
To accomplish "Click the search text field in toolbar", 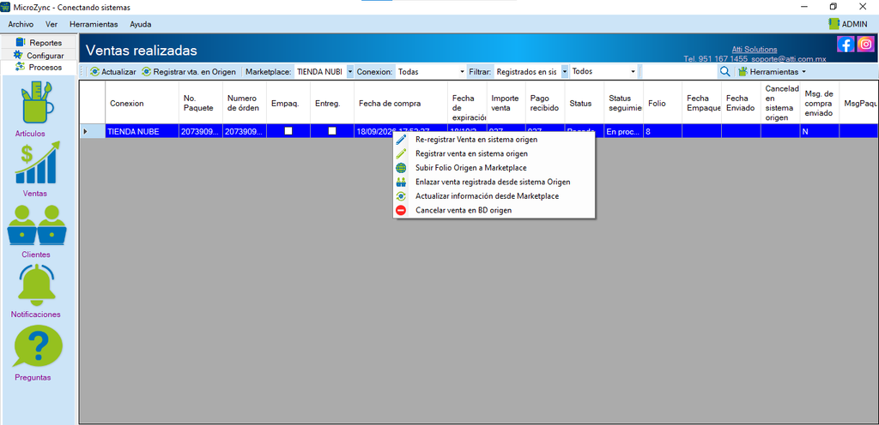I will 680,72.
